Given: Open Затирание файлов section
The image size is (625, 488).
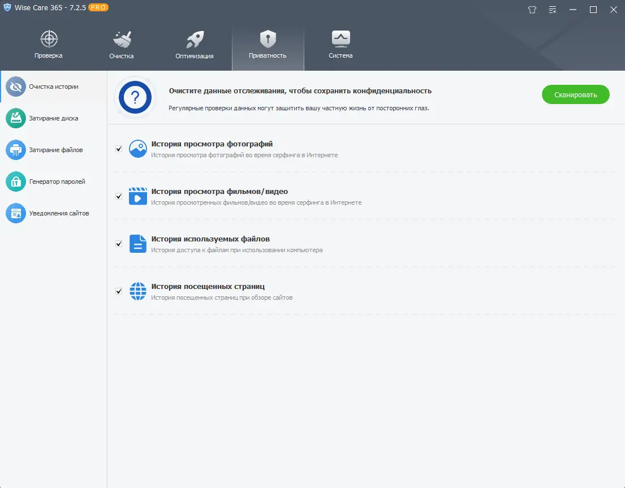Looking at the screenshot, I should click(x=53, y=150).
